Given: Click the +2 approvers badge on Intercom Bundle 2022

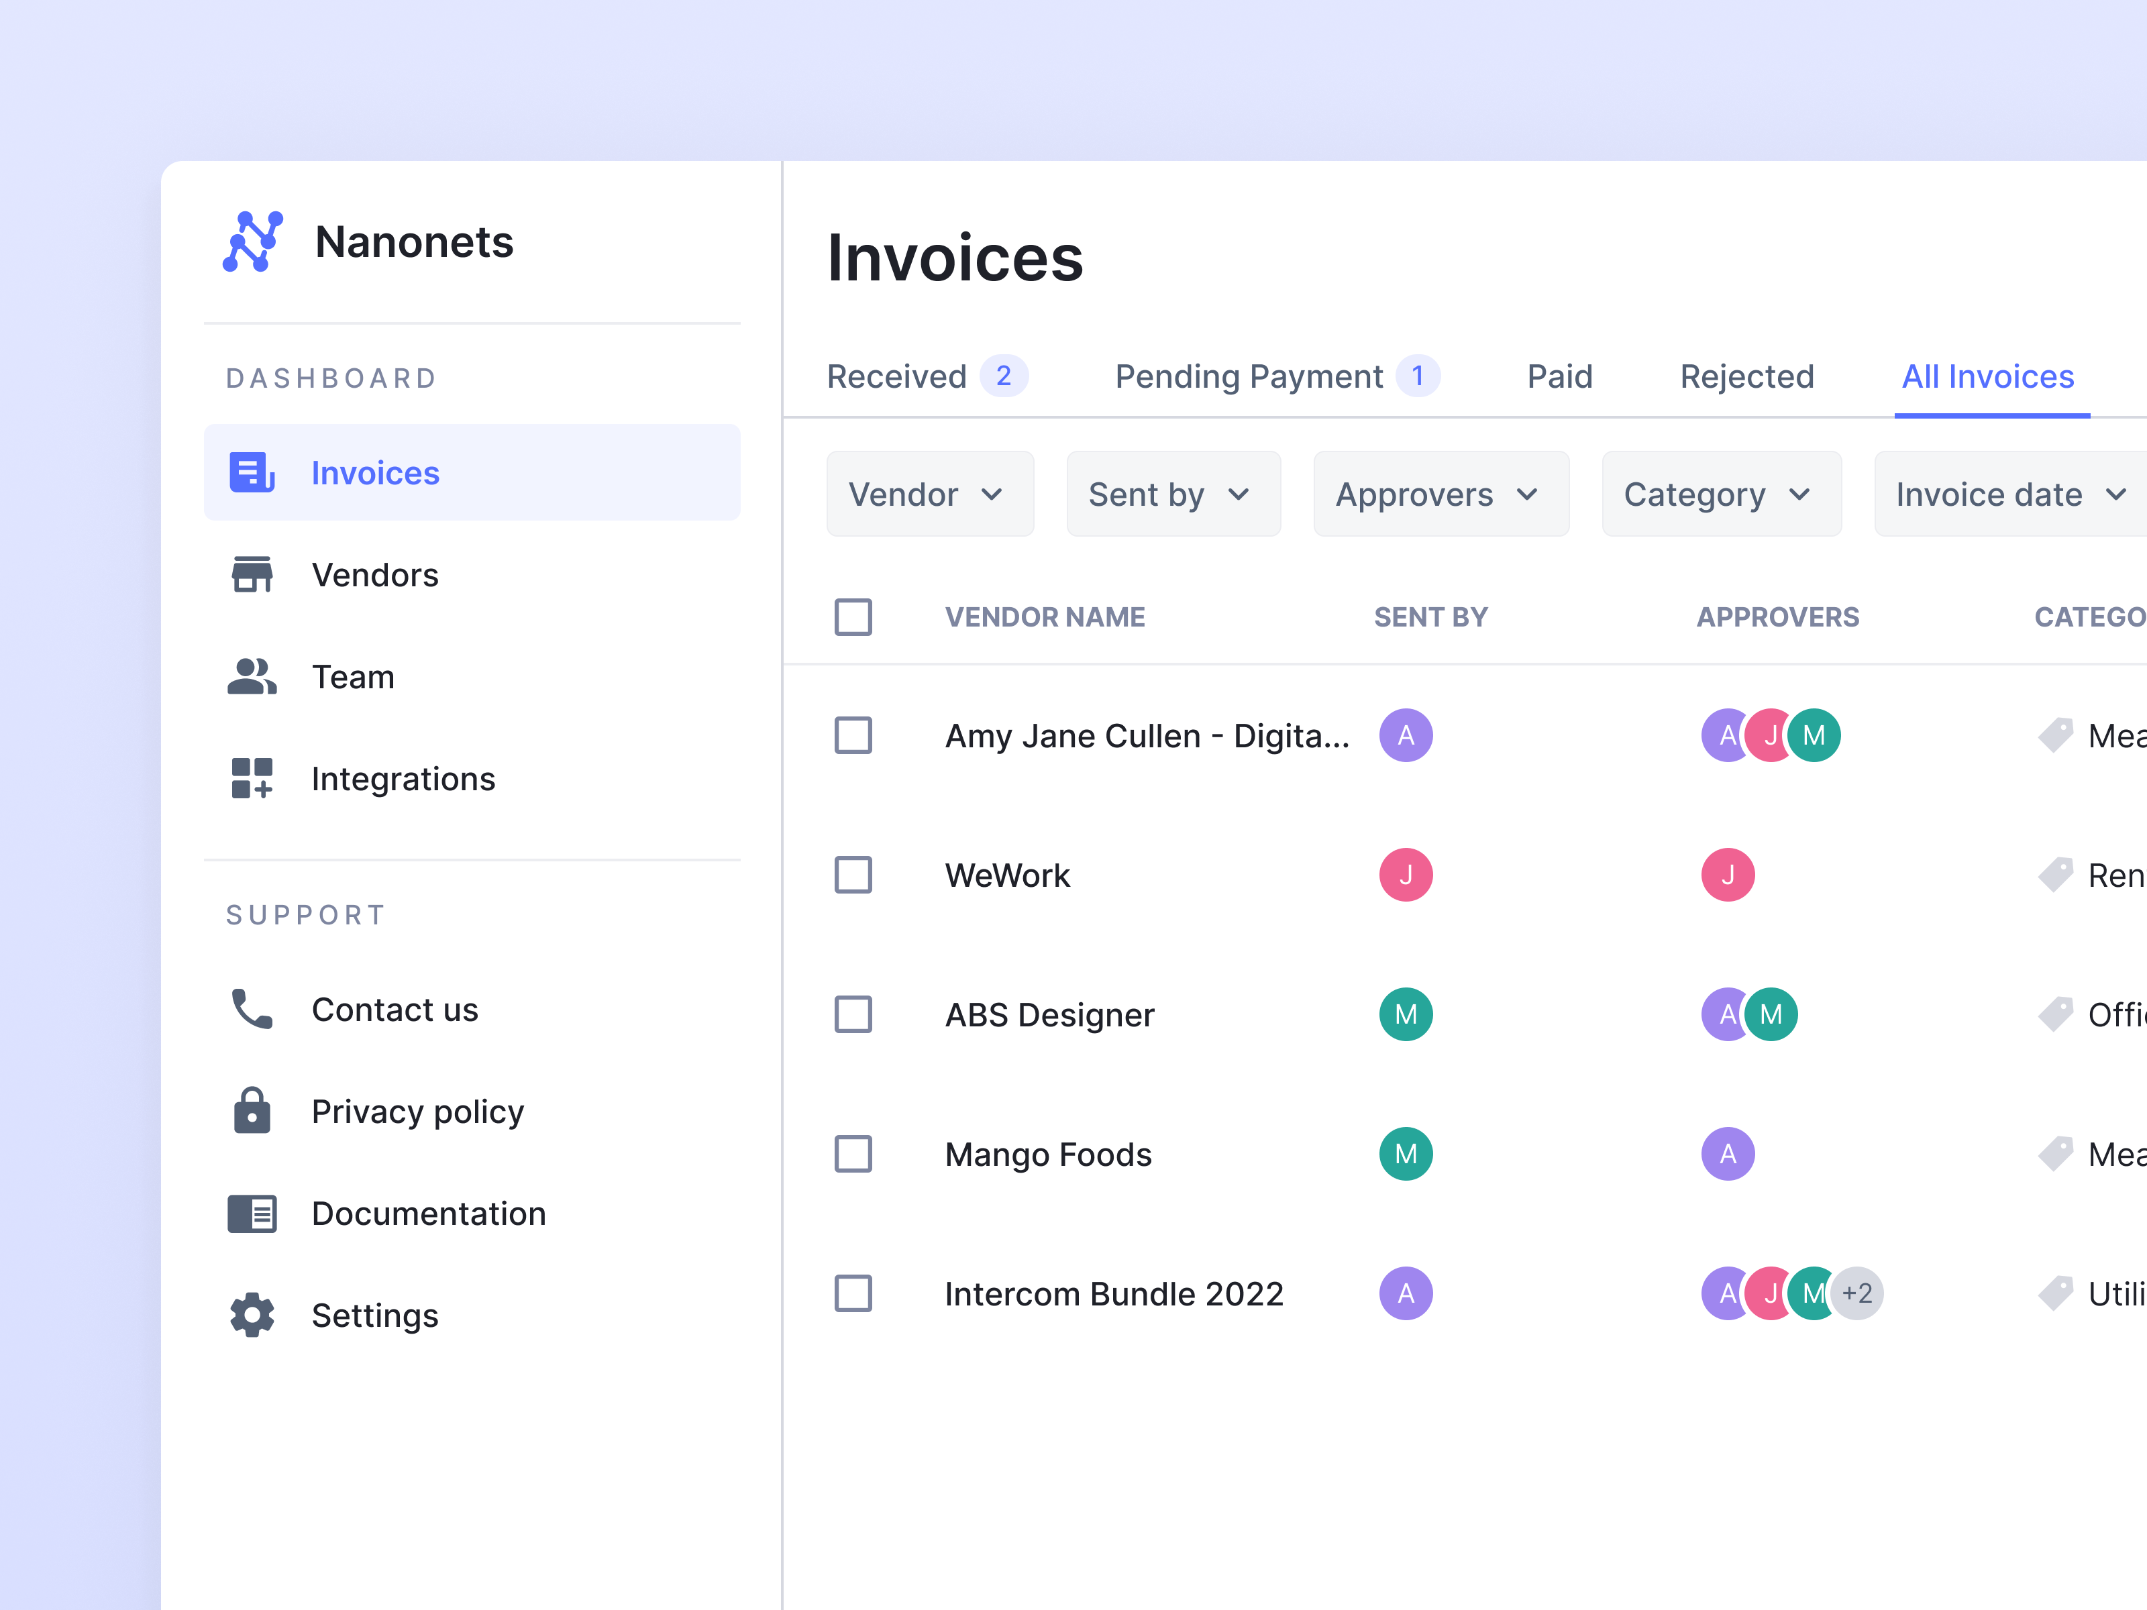Looking at the screenshot, I should tap(1856, 1293).
